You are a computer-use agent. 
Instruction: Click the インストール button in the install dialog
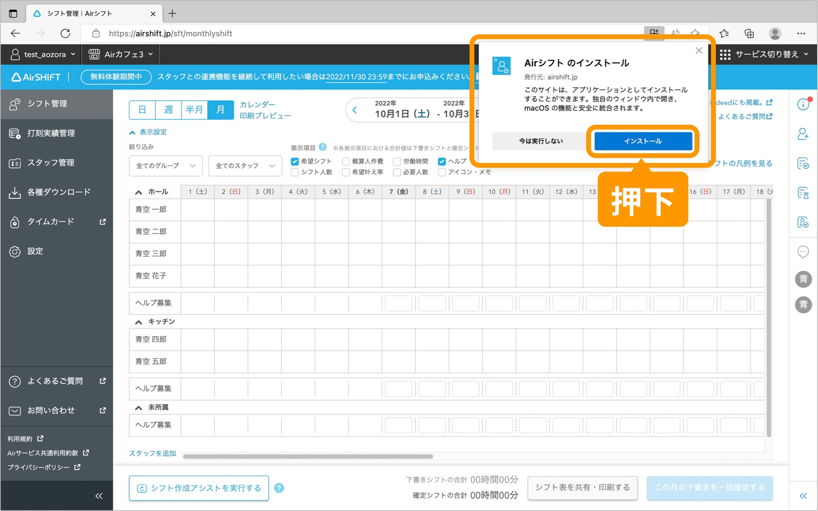tap(642, 141)
